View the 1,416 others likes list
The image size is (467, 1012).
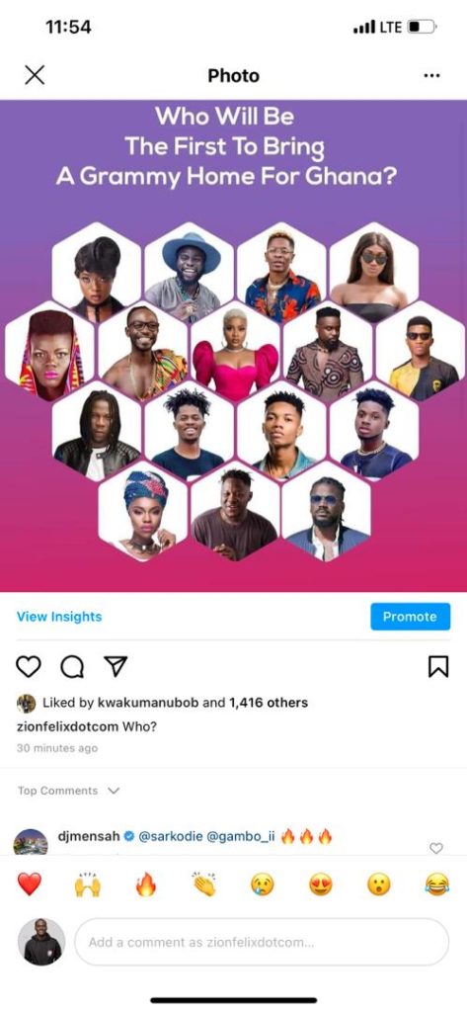click(x=269, y=703)
